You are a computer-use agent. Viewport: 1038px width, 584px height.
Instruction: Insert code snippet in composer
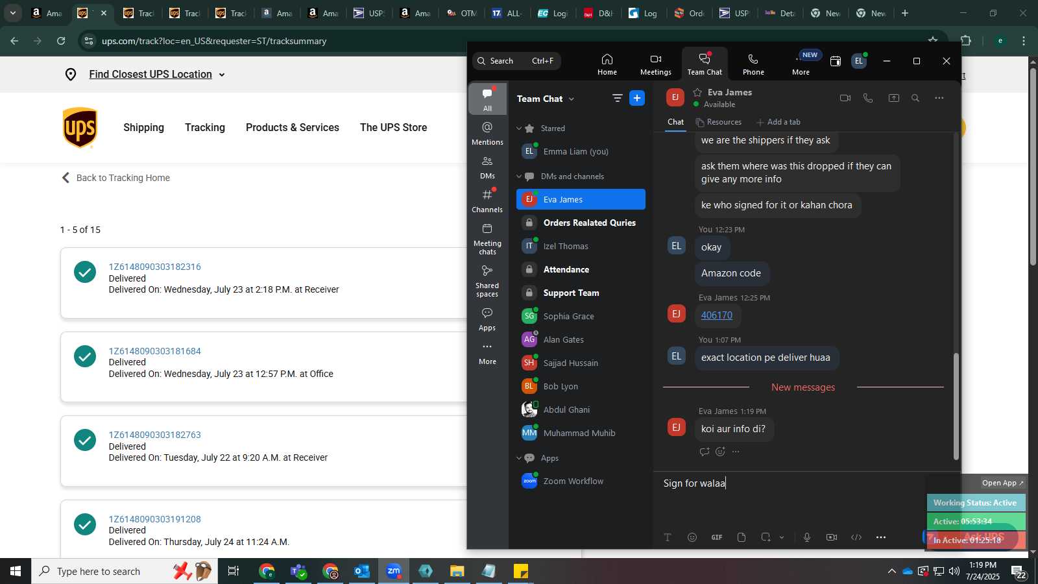point(856,537)
